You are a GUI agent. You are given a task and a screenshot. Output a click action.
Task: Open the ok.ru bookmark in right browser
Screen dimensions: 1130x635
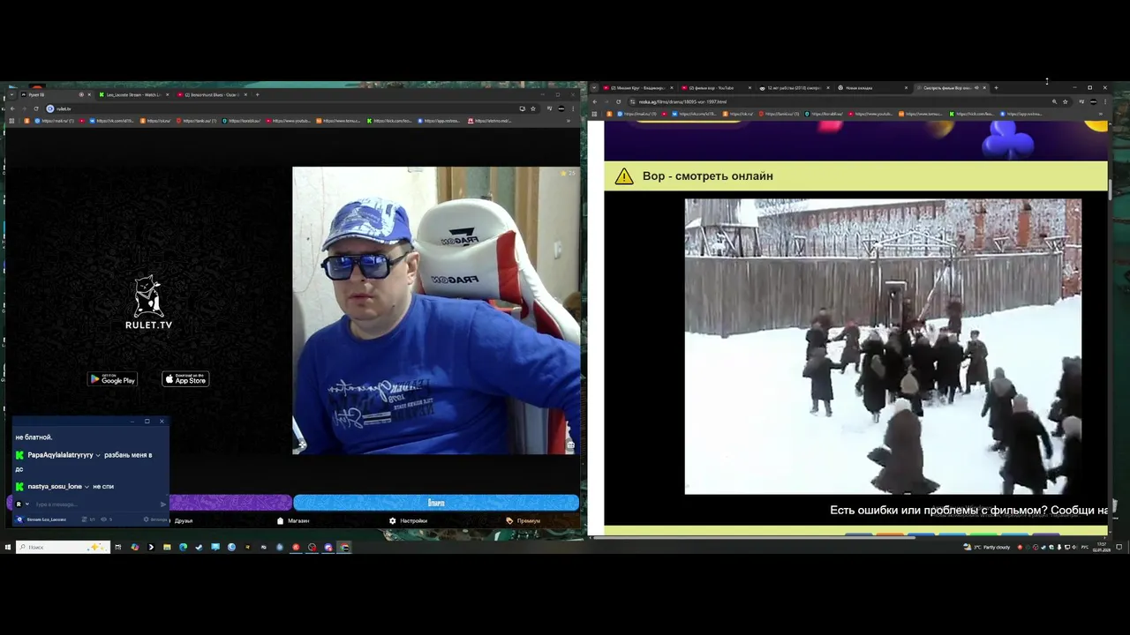click(x=736, y=114)
